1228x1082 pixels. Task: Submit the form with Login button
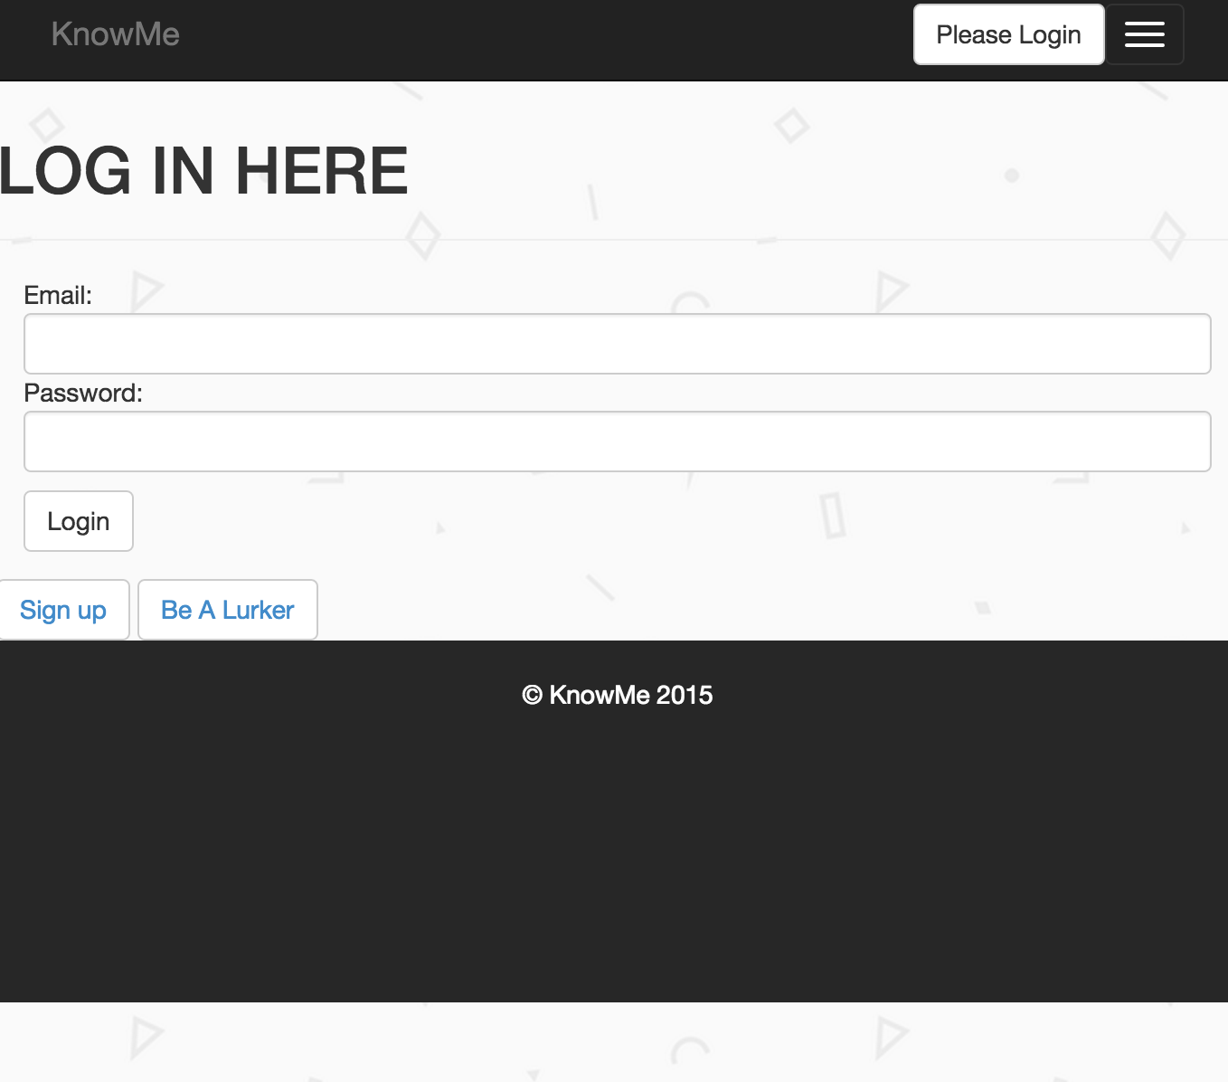[x=79, y=521]
